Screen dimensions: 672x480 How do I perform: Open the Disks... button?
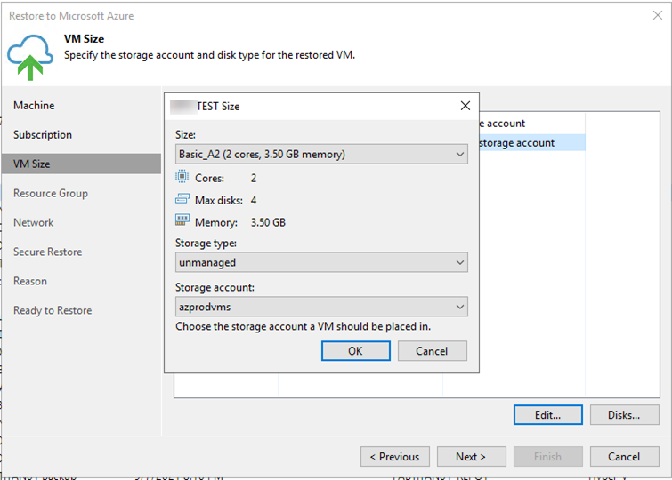(x=625, y=415)
